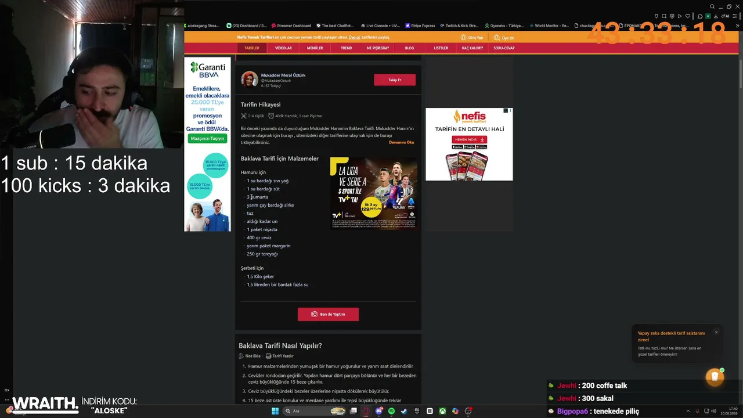The image size is (743, 418).
Task: Open the AI recipe assistant chat bubble
Action: pyautogui.click(x=715, y=377)
